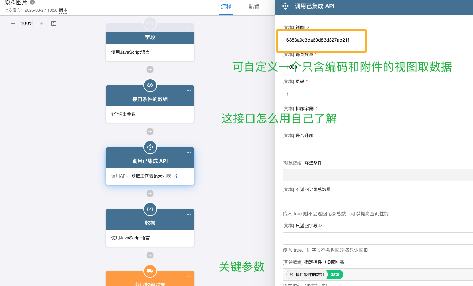This screenshot has height=286, width=473.
Task: Click the 排序字段ID input field
Action: click(x=378, y=121)
